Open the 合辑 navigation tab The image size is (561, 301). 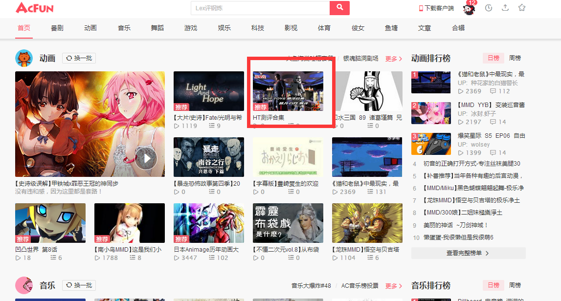(x=458, y=28)
